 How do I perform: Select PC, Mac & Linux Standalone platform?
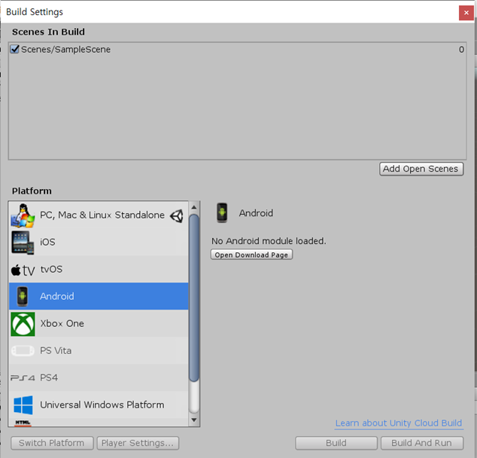pyautogui.click(x=99, y=215)
